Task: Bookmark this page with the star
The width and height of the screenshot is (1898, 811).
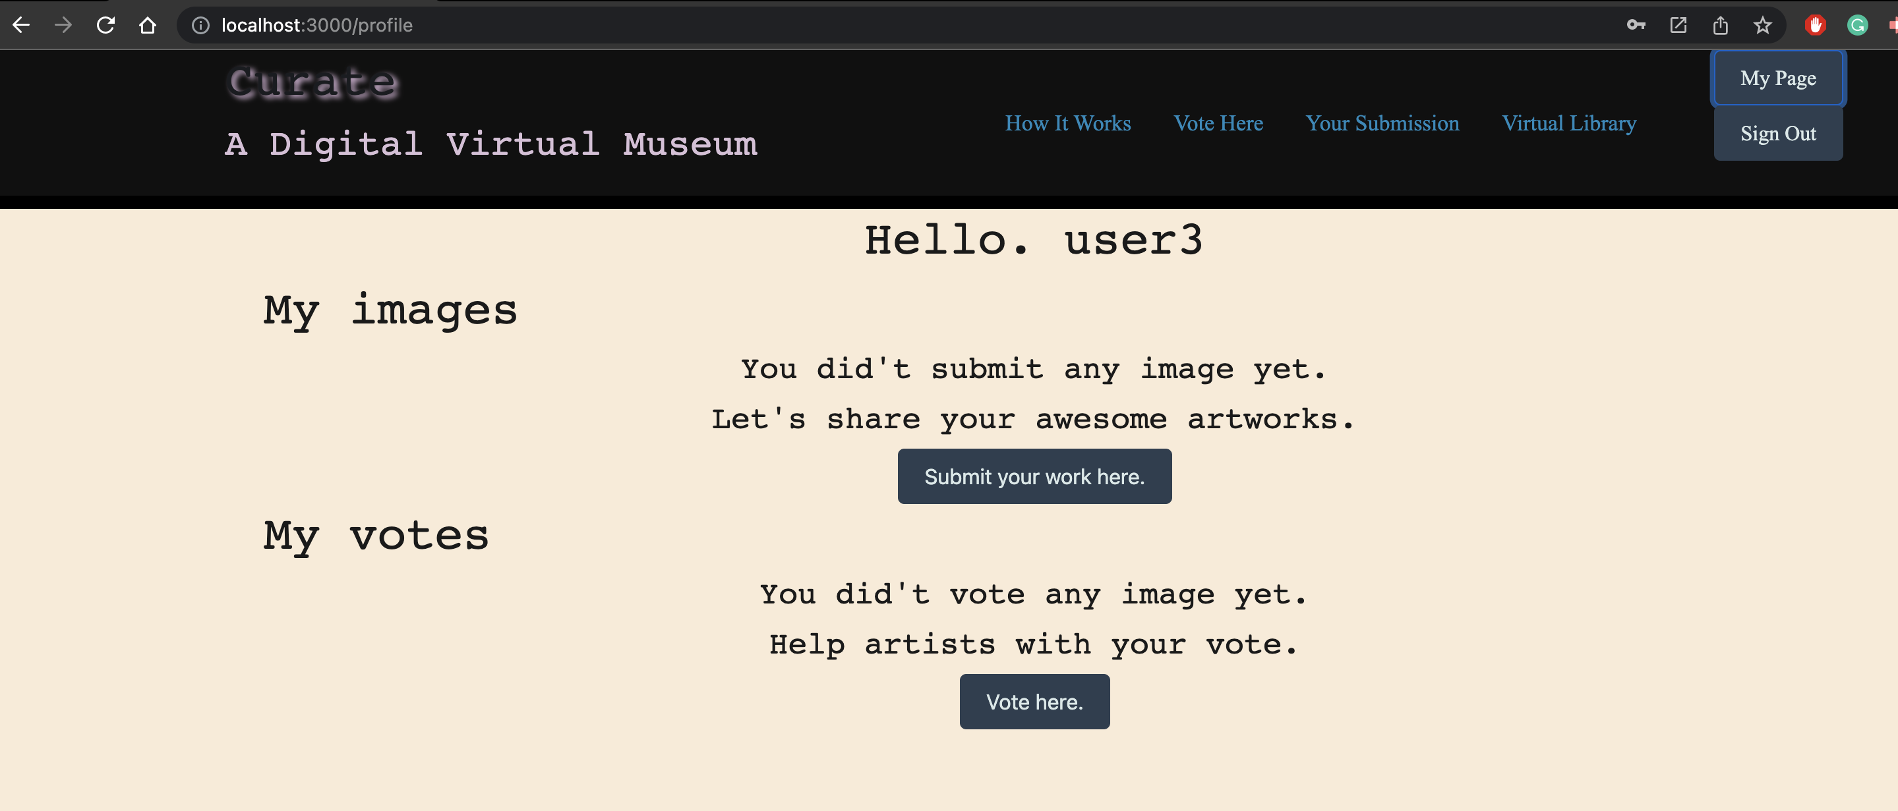Action: pyautogui.click(x=1762, y=24)
